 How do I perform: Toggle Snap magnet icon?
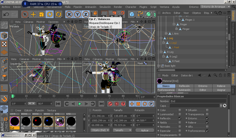[x=4, y=99]
